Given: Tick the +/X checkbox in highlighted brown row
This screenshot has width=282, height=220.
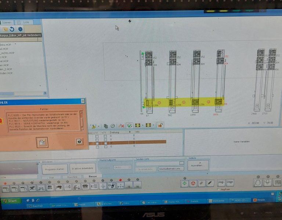Looking at the screenshot, I should pyautogui.click(x=97, y=143).
